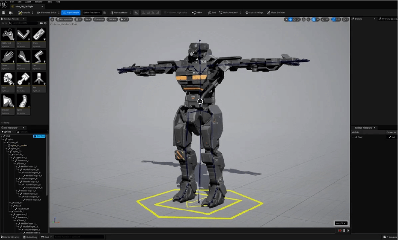Toggle the Auto Compile button
398x240 pixels.
(x=71, y=13)
